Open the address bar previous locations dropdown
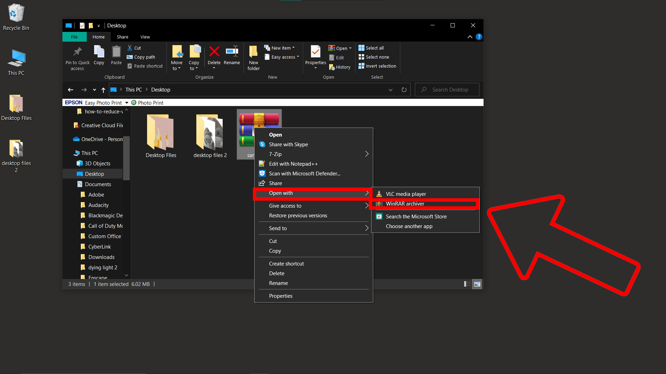Viewport: 666px width, 374px height. [x=390, y=89]
